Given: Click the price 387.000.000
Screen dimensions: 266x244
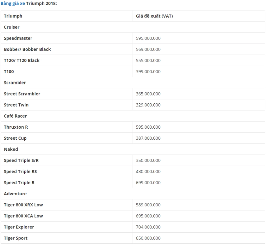Looking at the screenshot, I should point(148,138).
